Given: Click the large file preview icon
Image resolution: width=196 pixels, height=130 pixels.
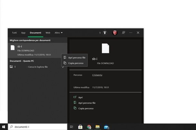Looking at the screenshot, I should pos(105,48).
